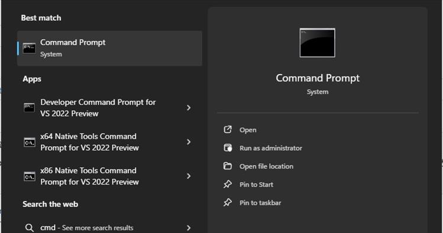
Task: Click the shield icon for Run as administrator
Action: click(228, 148)
